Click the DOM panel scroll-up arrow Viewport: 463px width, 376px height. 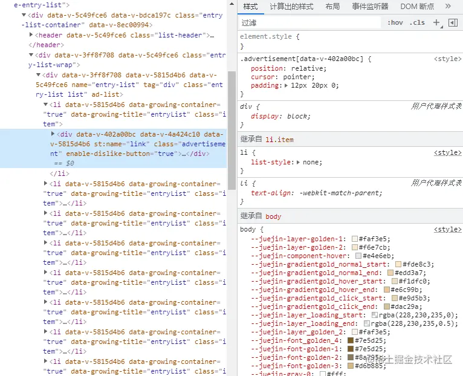coord(231,4)
